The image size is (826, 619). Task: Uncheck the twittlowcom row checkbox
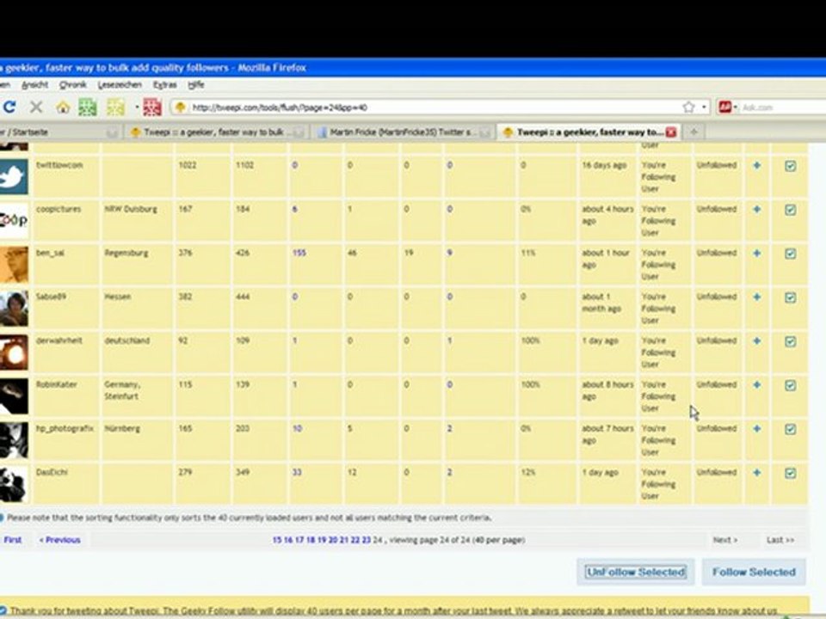pos(790,166)
